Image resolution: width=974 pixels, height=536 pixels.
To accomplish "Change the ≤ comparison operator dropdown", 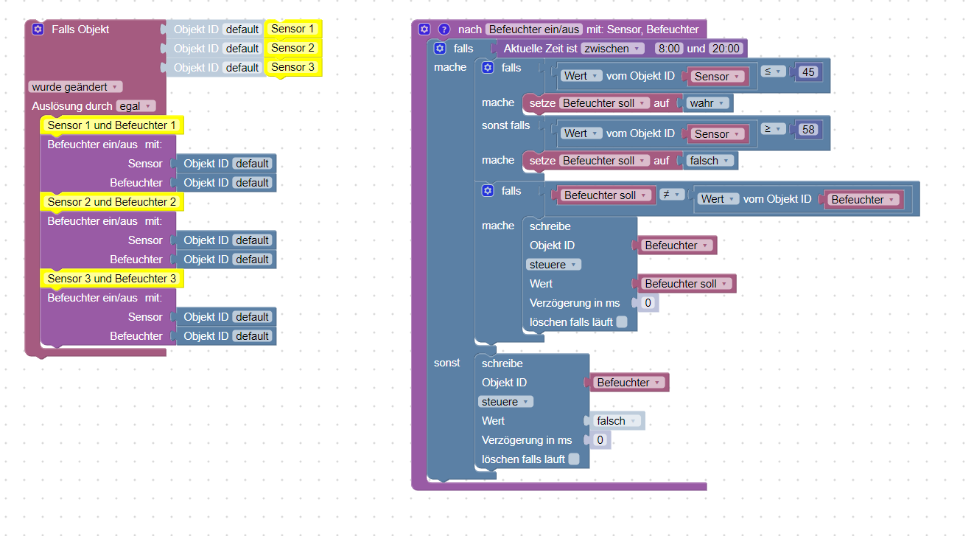I will [771, 72].
